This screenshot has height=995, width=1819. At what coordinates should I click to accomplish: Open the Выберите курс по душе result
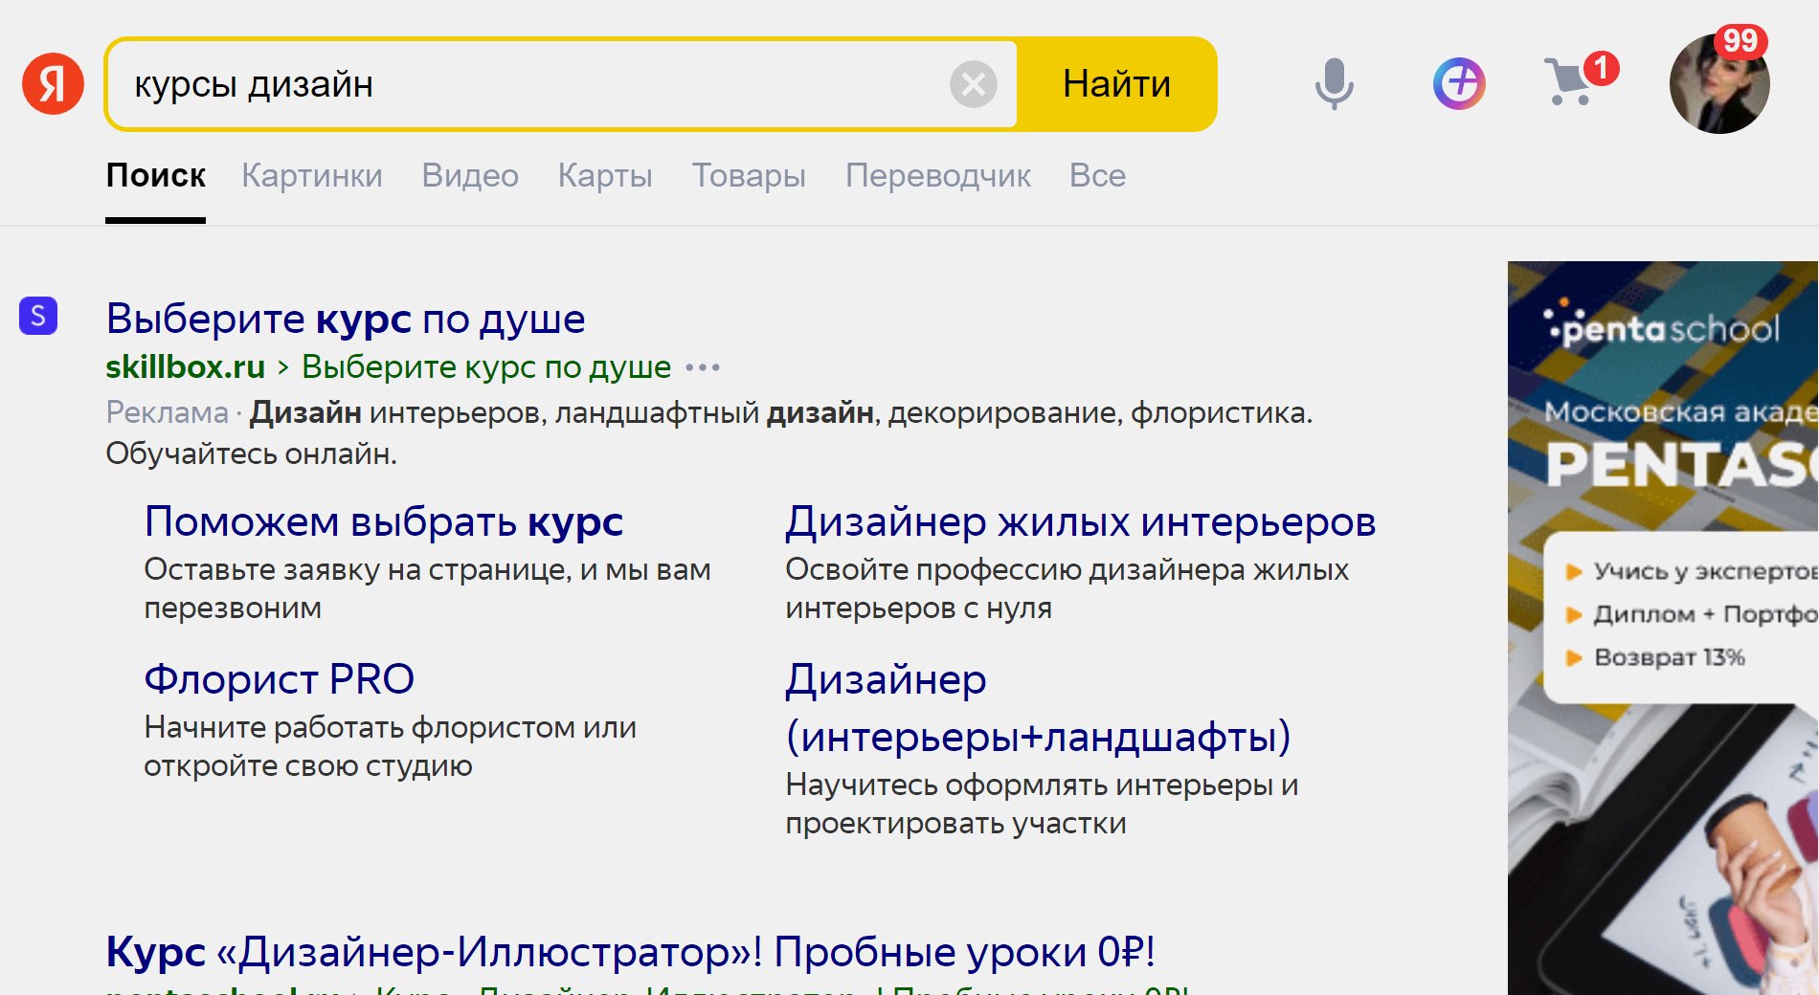(345, 319)
